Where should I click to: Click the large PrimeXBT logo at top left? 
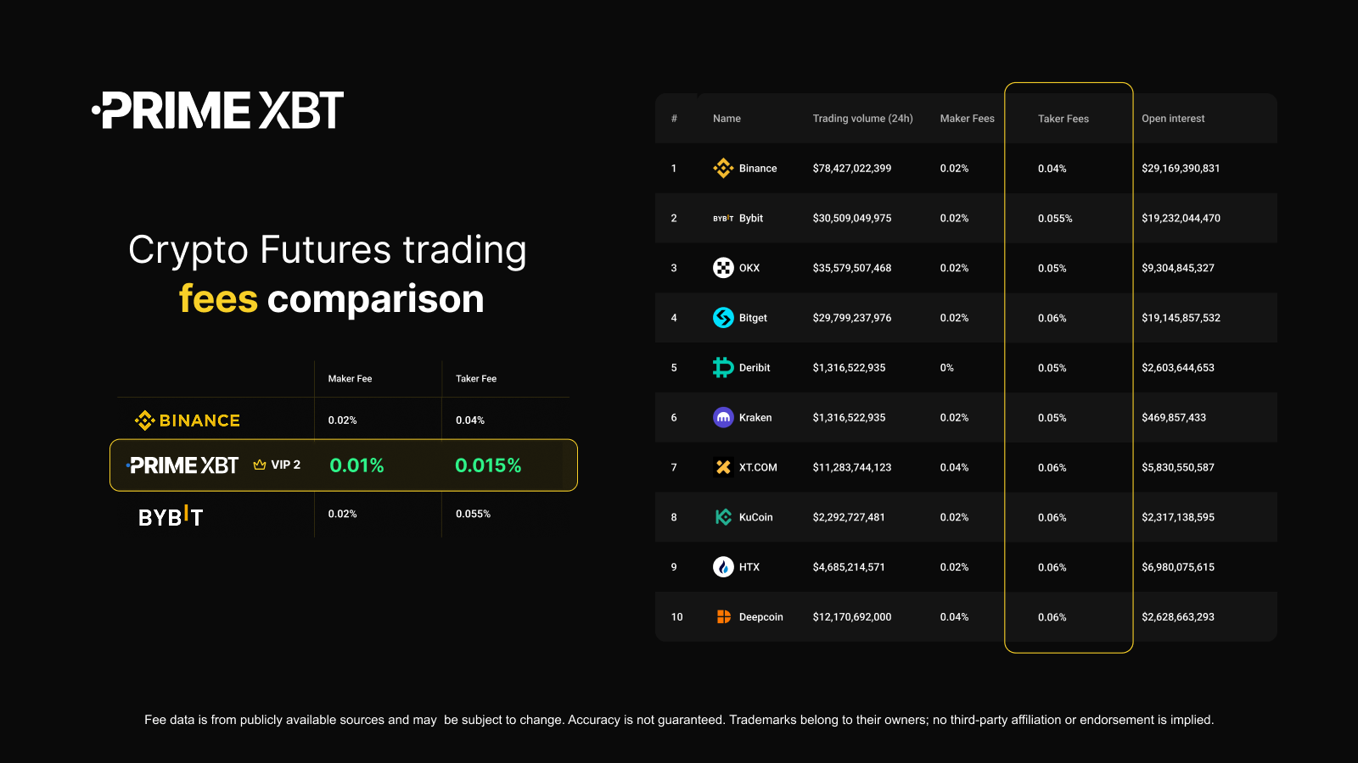[218, 111]
